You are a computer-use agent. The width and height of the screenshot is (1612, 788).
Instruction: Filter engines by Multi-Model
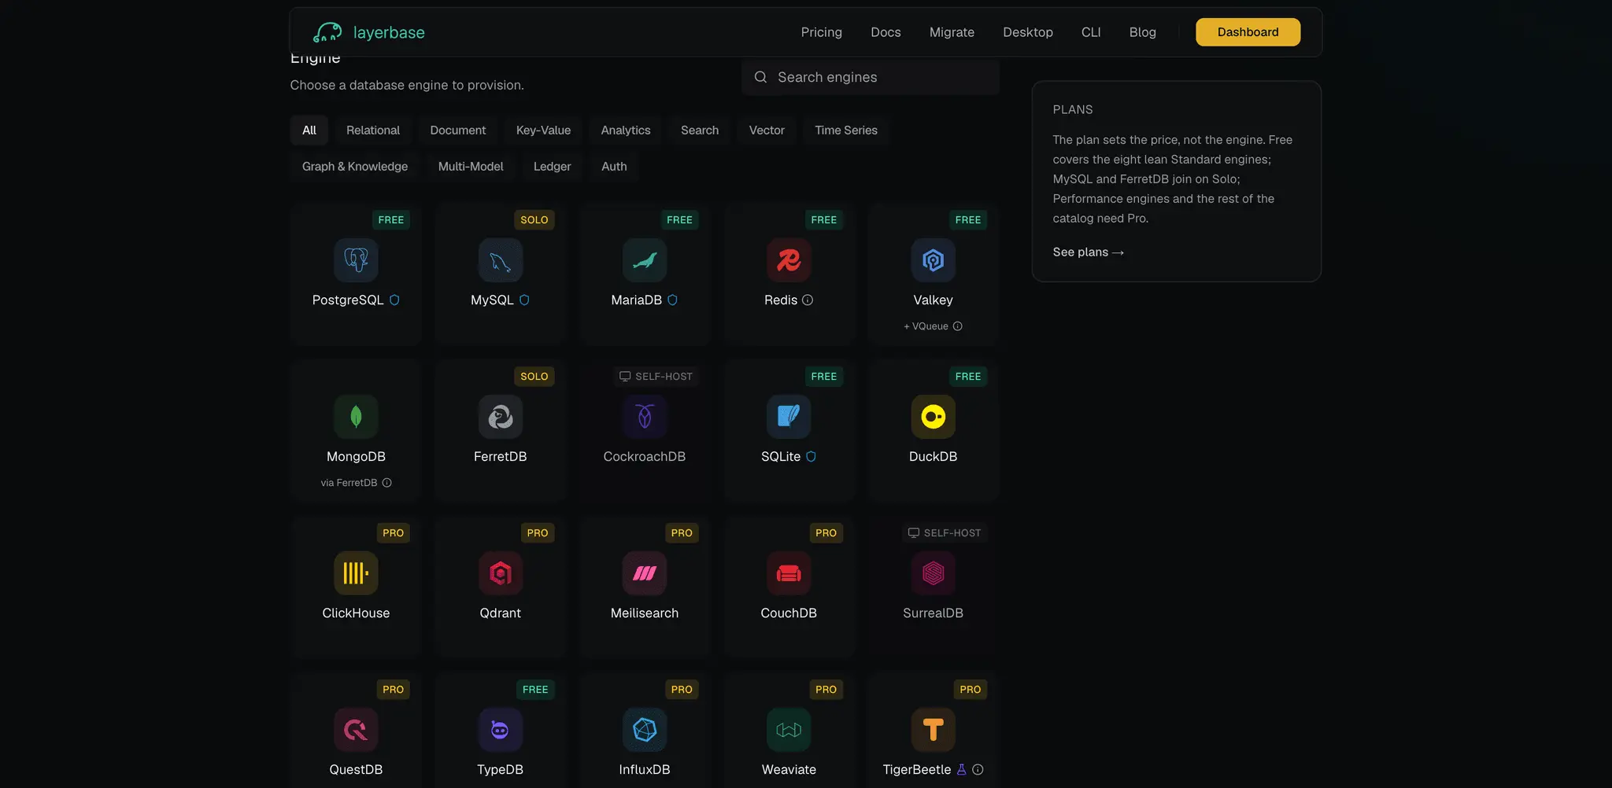pos(471,167)
